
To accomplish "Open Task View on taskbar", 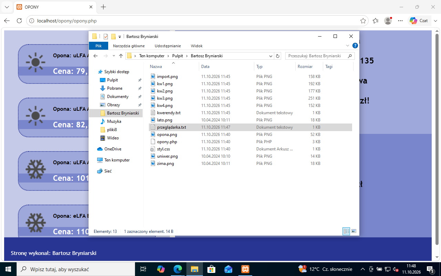I will (x=143, y=269).
